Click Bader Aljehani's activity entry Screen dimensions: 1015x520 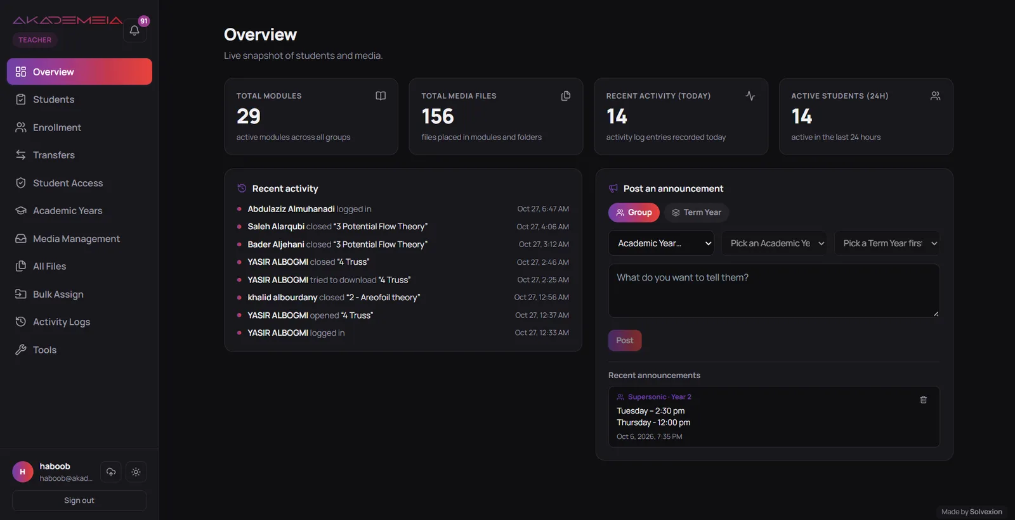(x=403, y=244)
